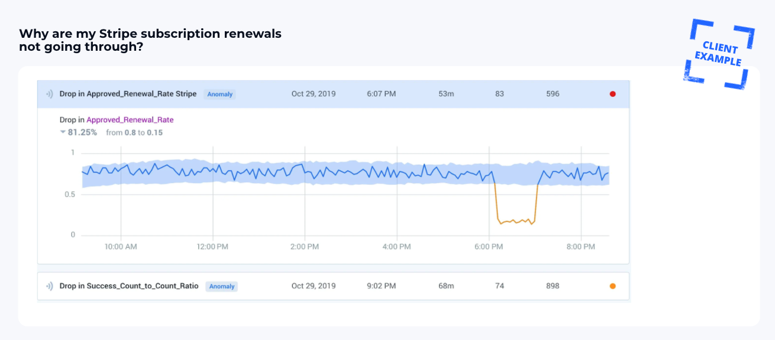This screenshot has width=775, height=340.
Task: Click the 898 value on Success_Count row
Action: pos(553,286)
